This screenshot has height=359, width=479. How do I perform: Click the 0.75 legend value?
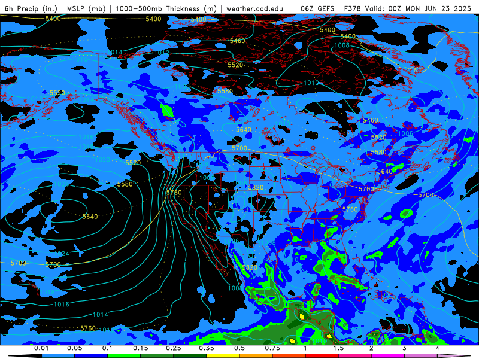[x=272, y=348]
